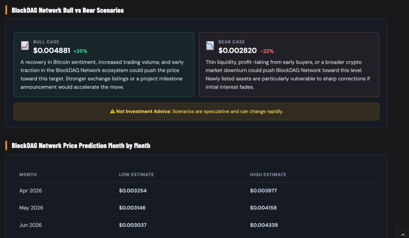Select Jun 2026 low estimate $0.003037

tap(133, 225)
